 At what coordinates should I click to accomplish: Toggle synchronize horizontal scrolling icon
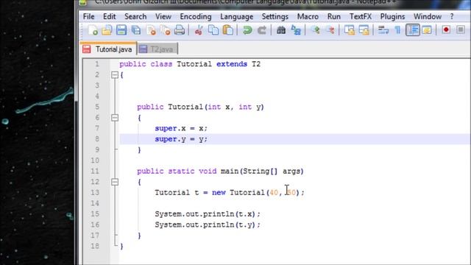tap(364, 30)
